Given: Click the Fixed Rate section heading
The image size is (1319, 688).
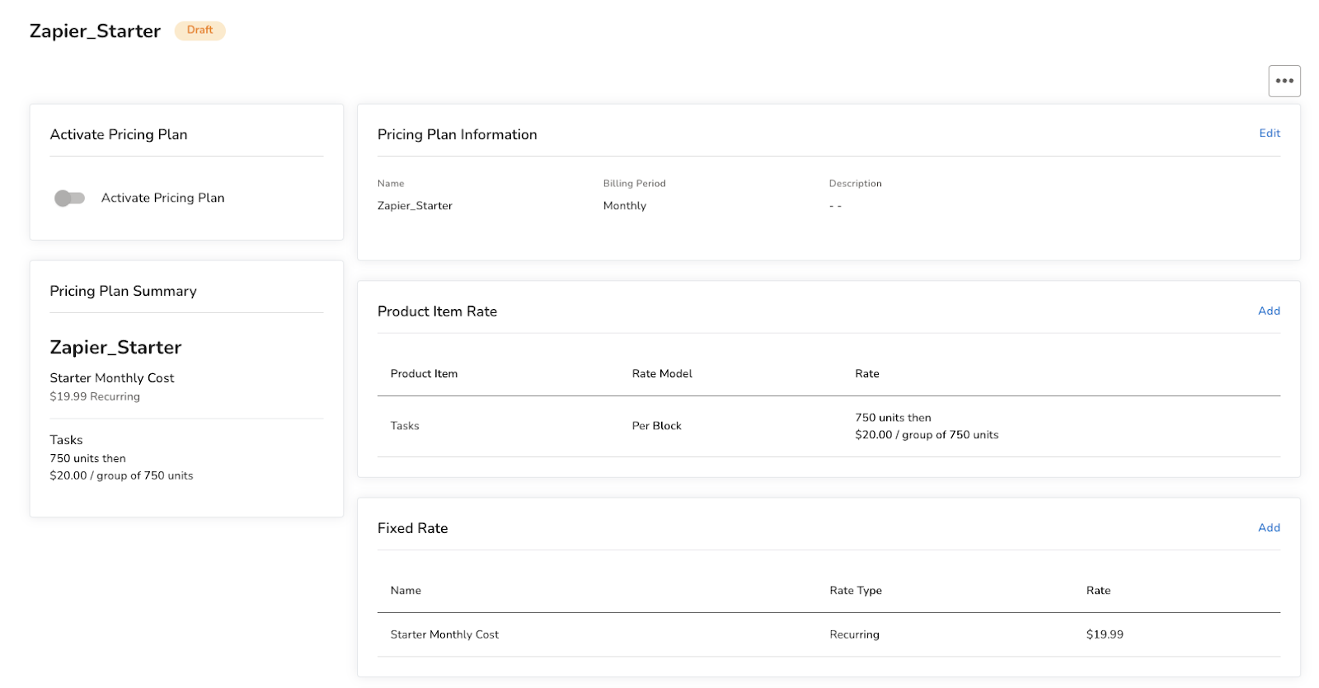Looking at the screenshot, I should tap(412, 528).
